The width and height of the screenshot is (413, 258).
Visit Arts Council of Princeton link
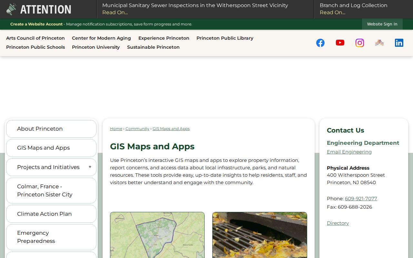[35, 38]
